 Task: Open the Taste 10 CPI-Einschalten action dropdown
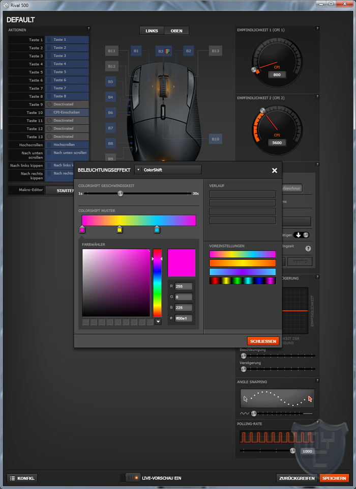point(67,112)
